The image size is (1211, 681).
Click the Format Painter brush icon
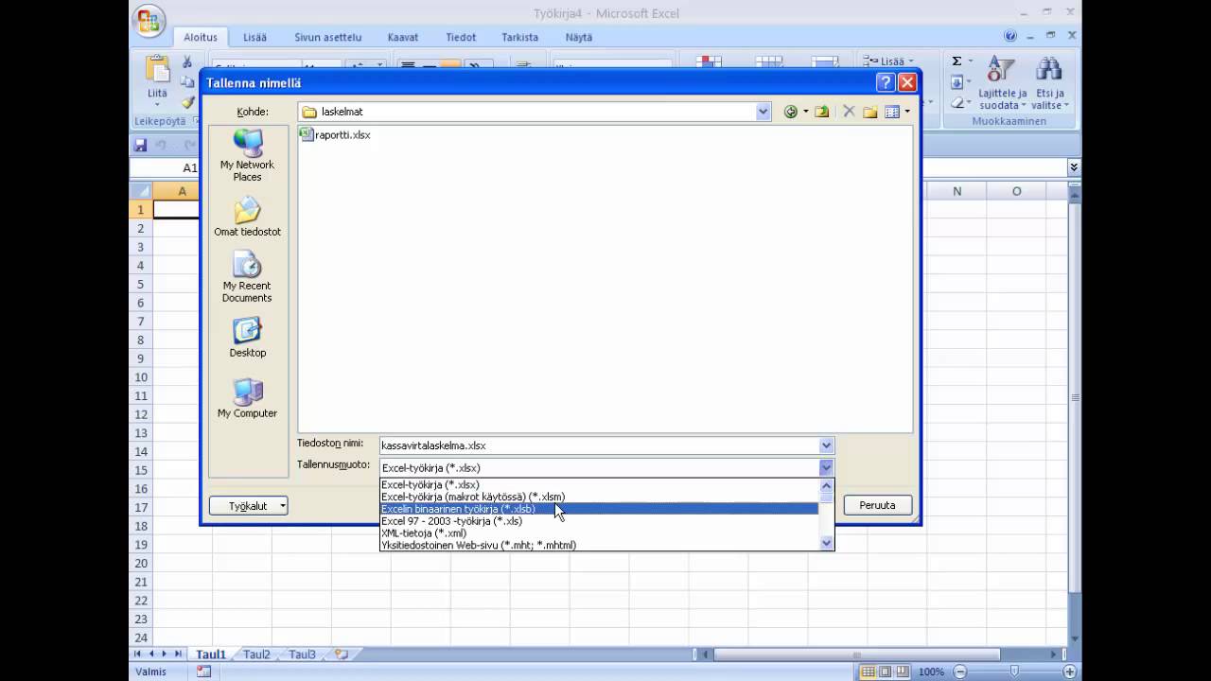tap(187, 102)
